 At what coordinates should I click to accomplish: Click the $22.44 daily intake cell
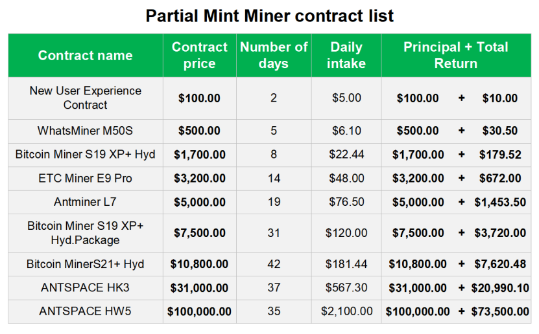(346, 155)
